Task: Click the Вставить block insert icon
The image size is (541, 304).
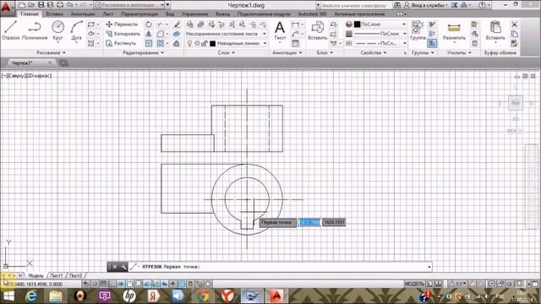Action: [317, 30]
